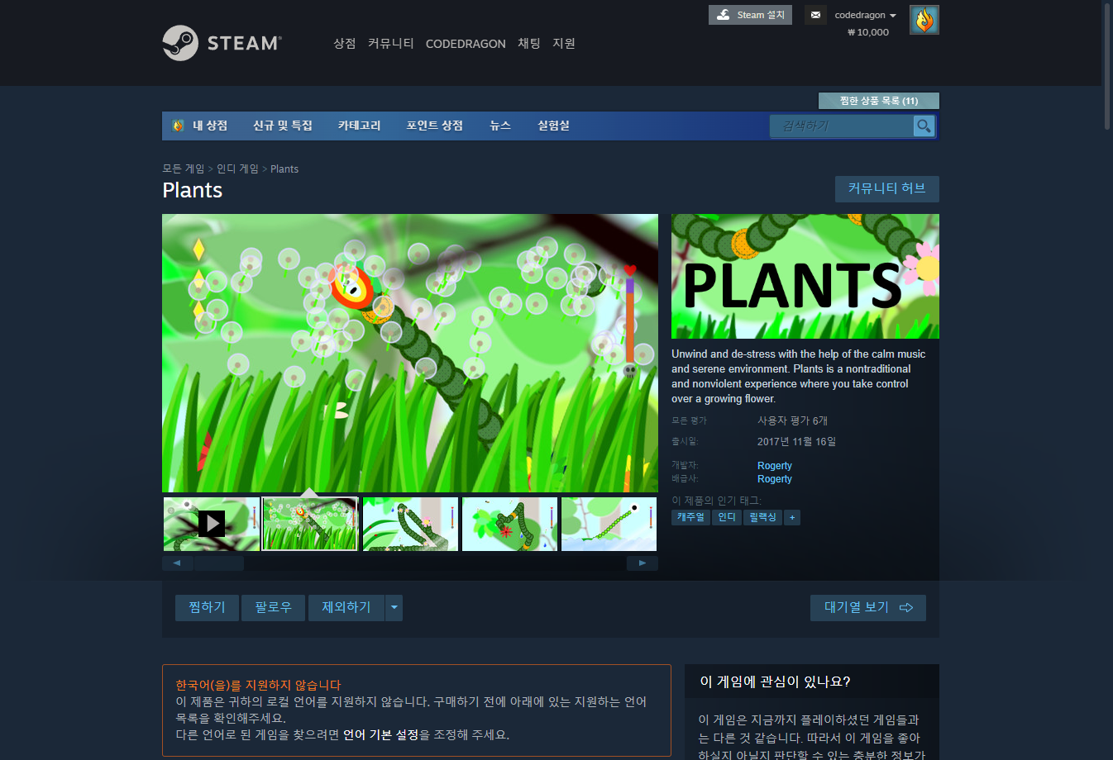Click the Steam logo in the header
The width and height of the screenshot is (1113, 760).
click(222, 43)
